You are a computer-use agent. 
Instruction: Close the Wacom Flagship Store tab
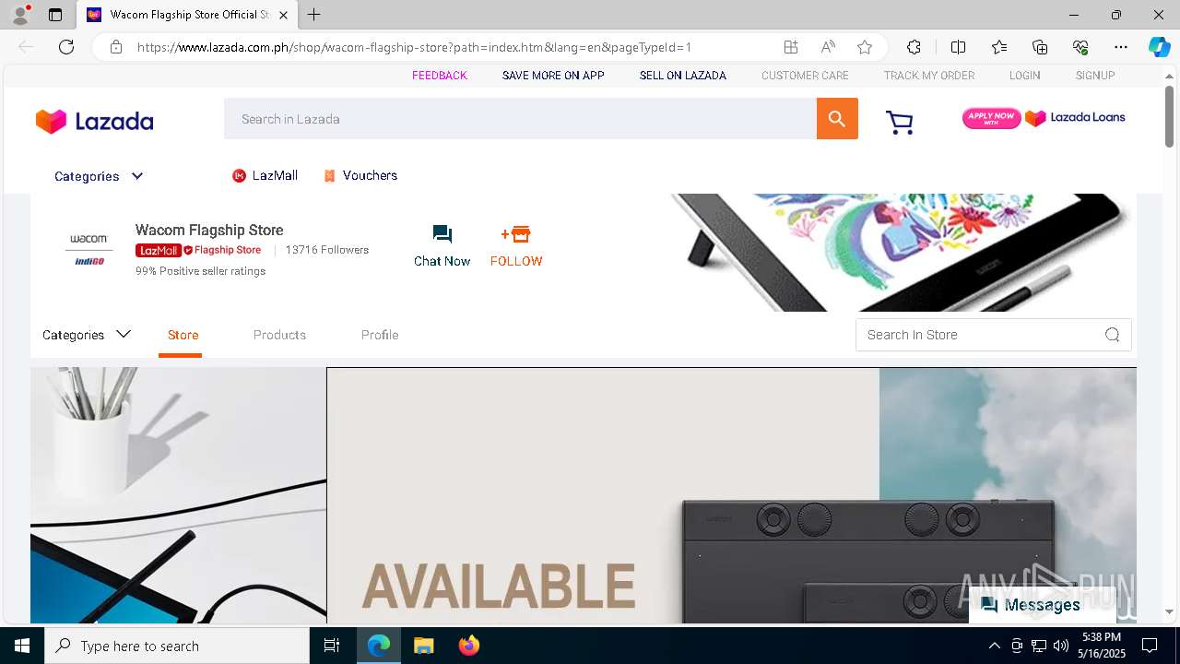[284, 15]
